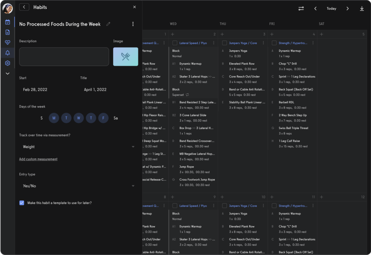Viewport: 371px width, 255px height.
Task: Select the notifications bell in the sidebar
Action: (8, 53)
